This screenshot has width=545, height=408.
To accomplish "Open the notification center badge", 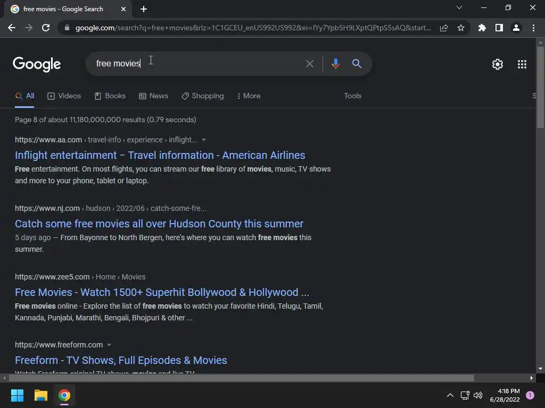I will point(530,395).
